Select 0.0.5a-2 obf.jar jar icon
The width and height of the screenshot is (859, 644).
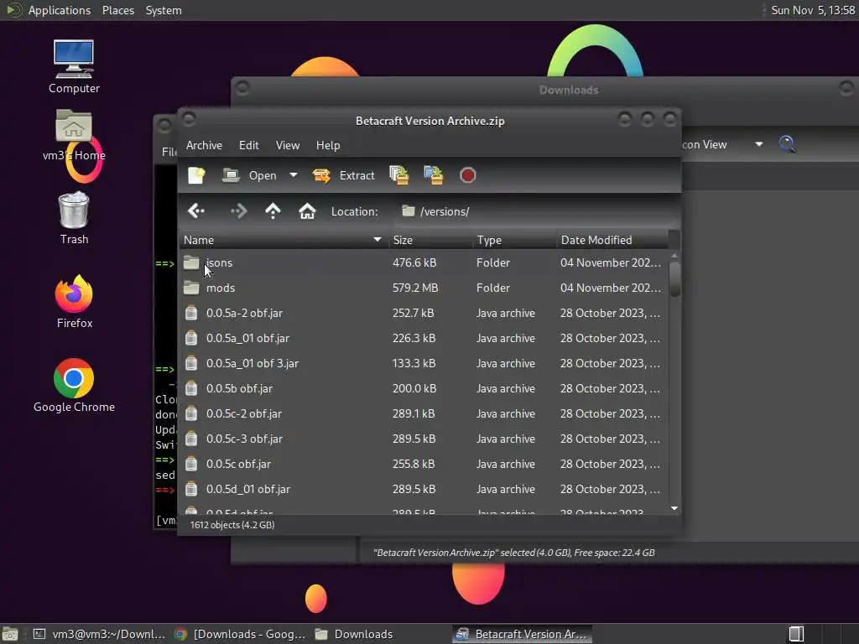point(191,313)
